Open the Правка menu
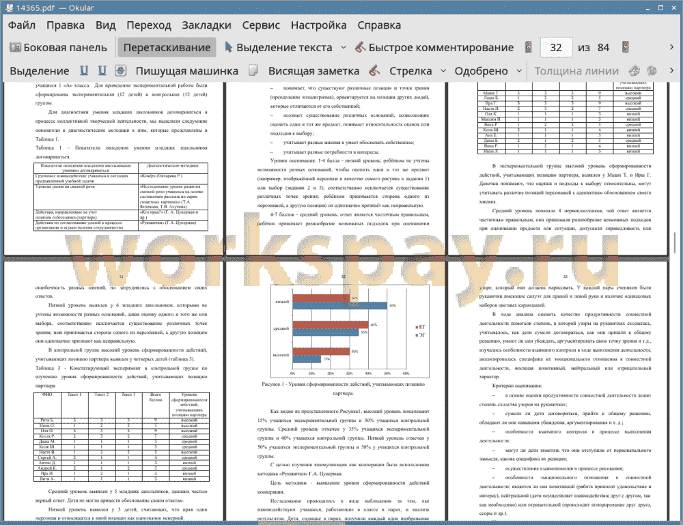Image resolution: width=683 pixels, height=525 pixels. 66,25
